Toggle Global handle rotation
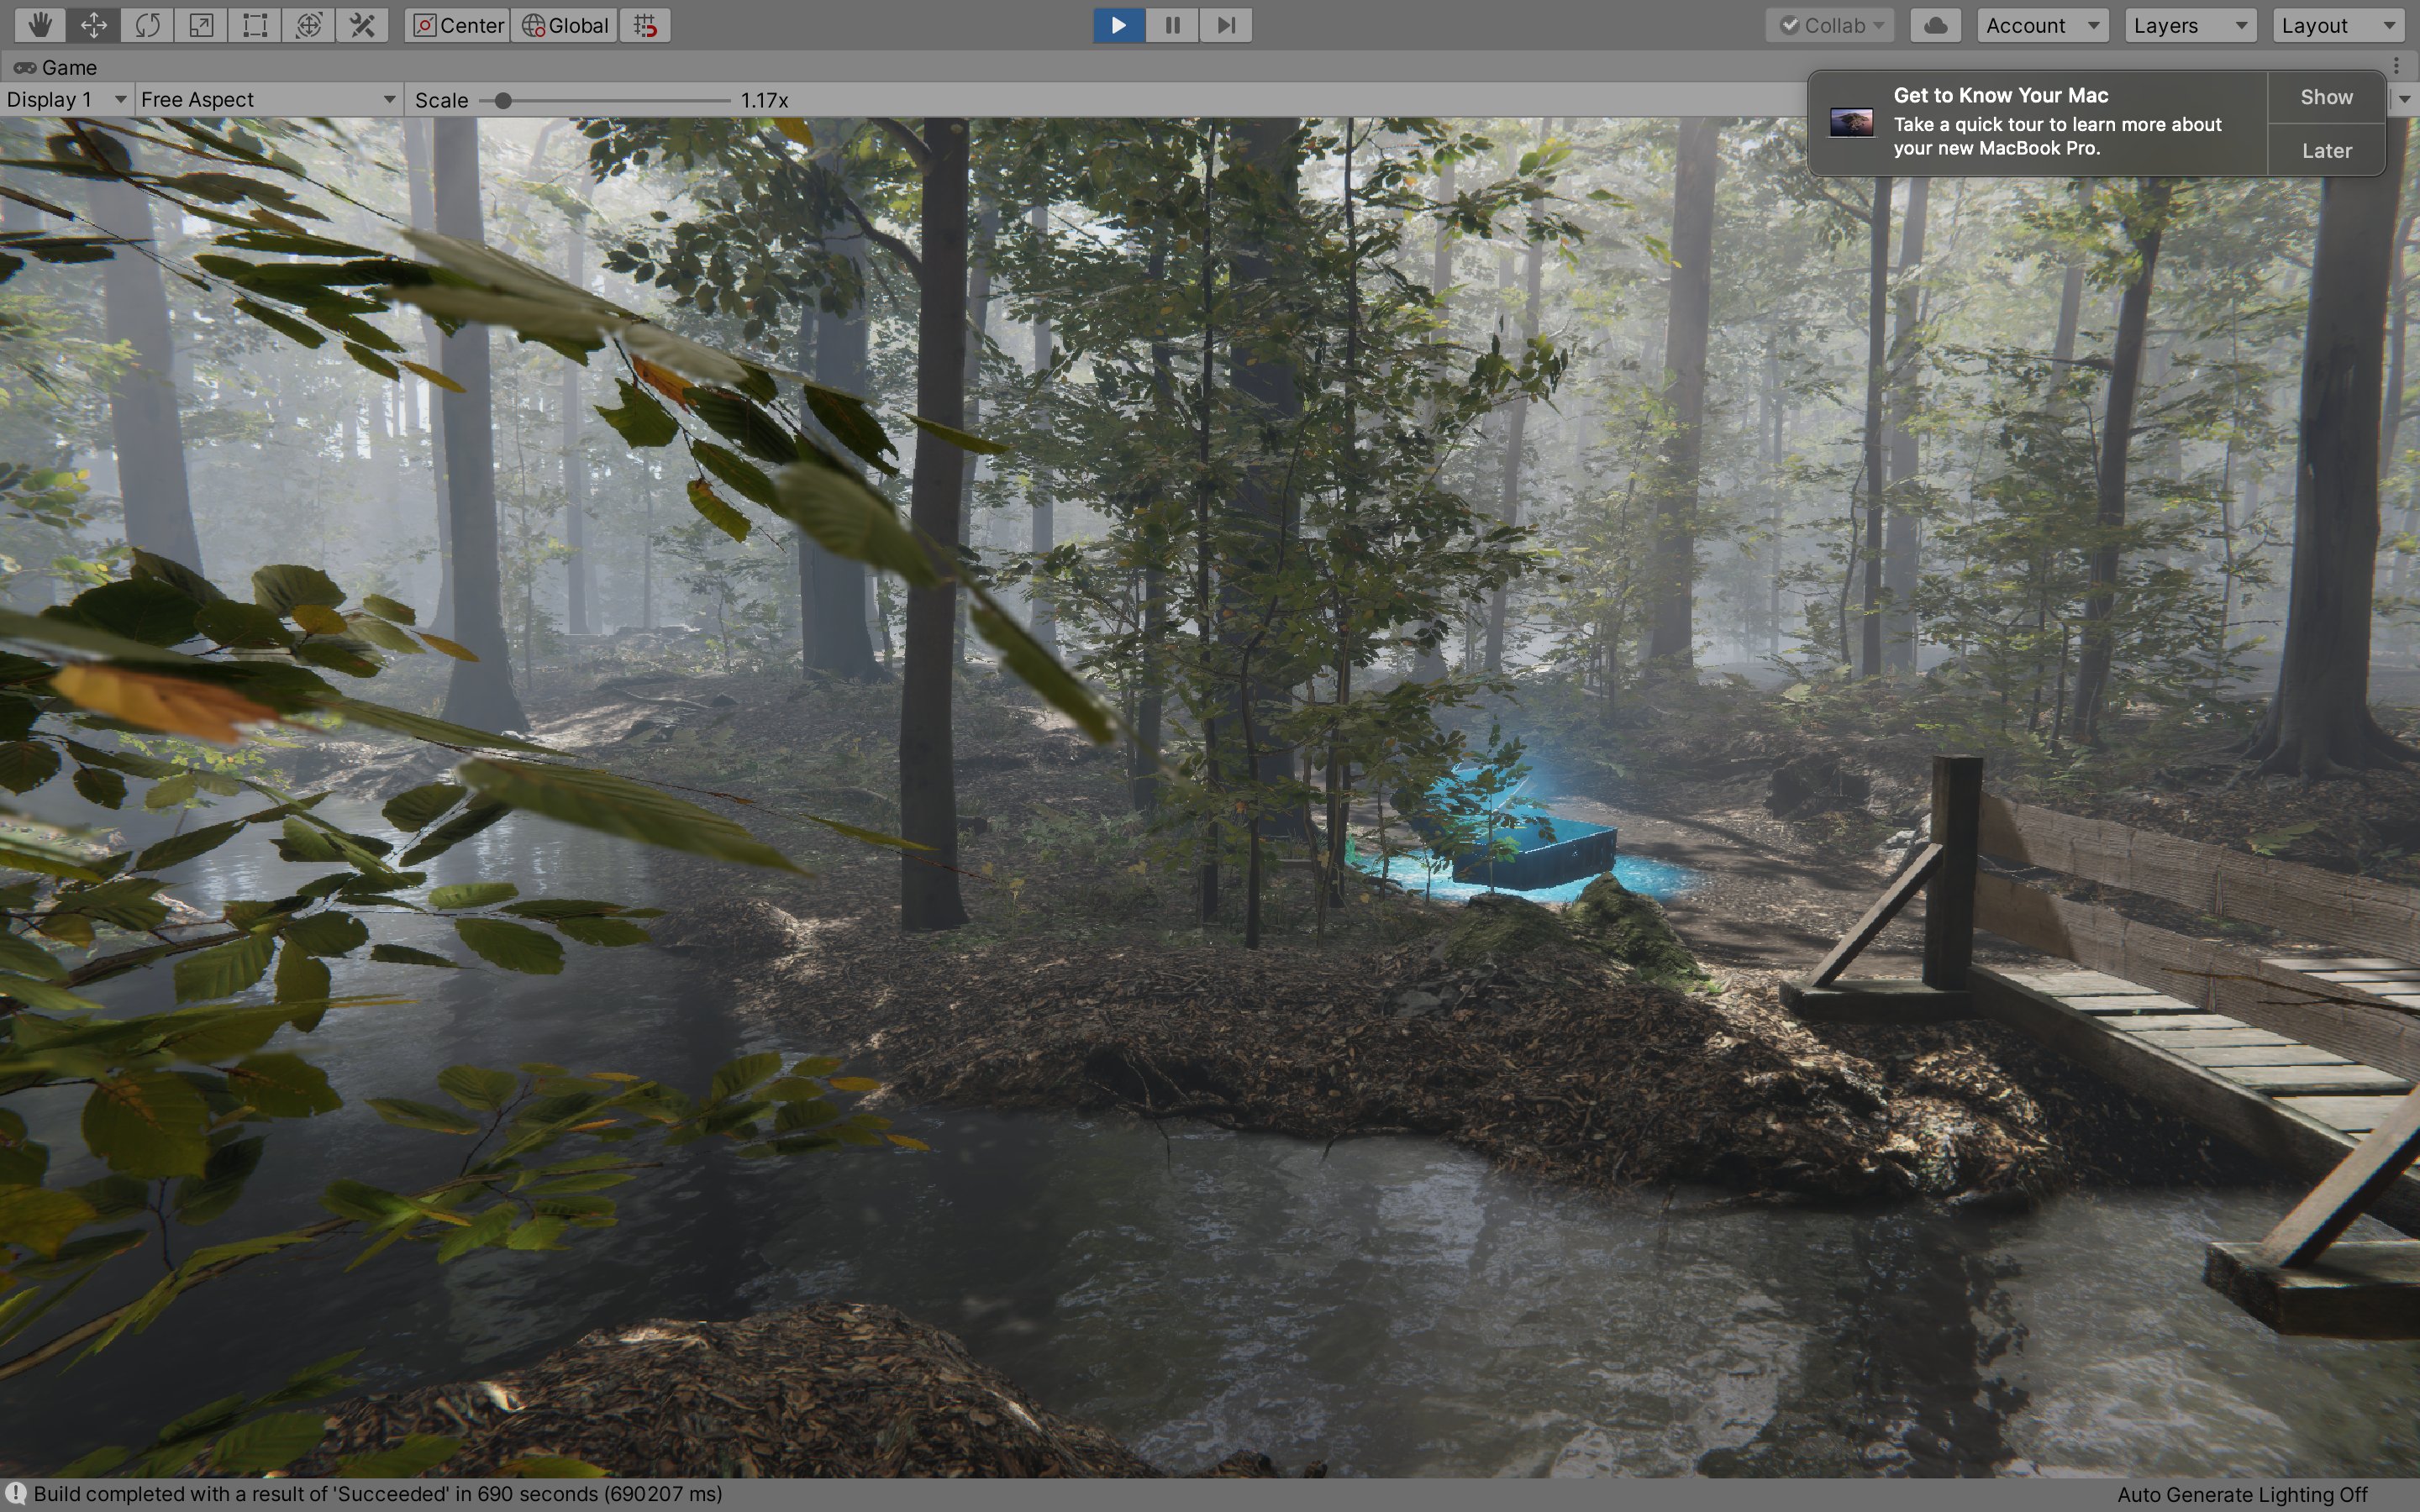The image size is (2420, 1512). click(x=565, y=25)
